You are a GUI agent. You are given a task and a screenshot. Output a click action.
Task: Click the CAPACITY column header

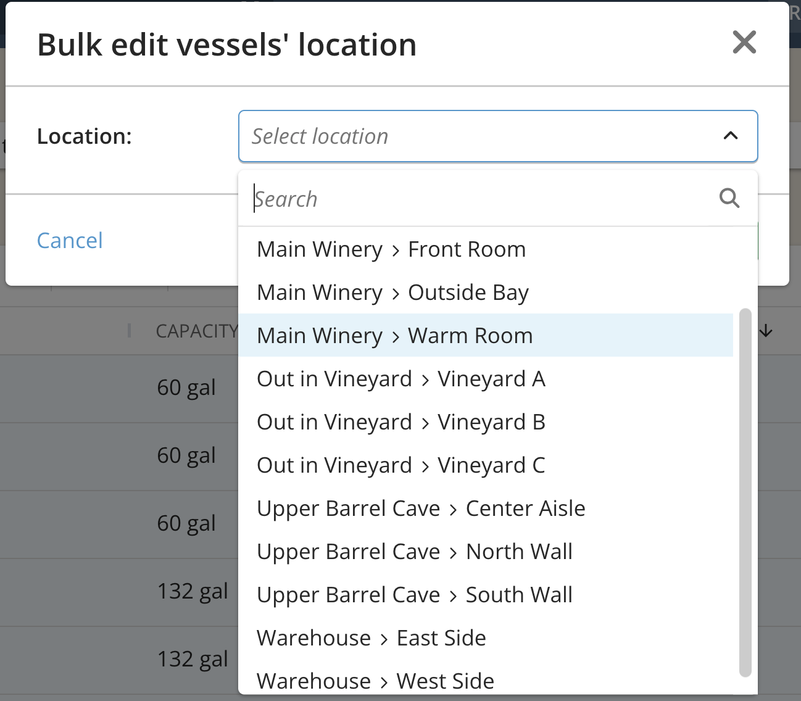pyautogui.click(x=197, y=331)
